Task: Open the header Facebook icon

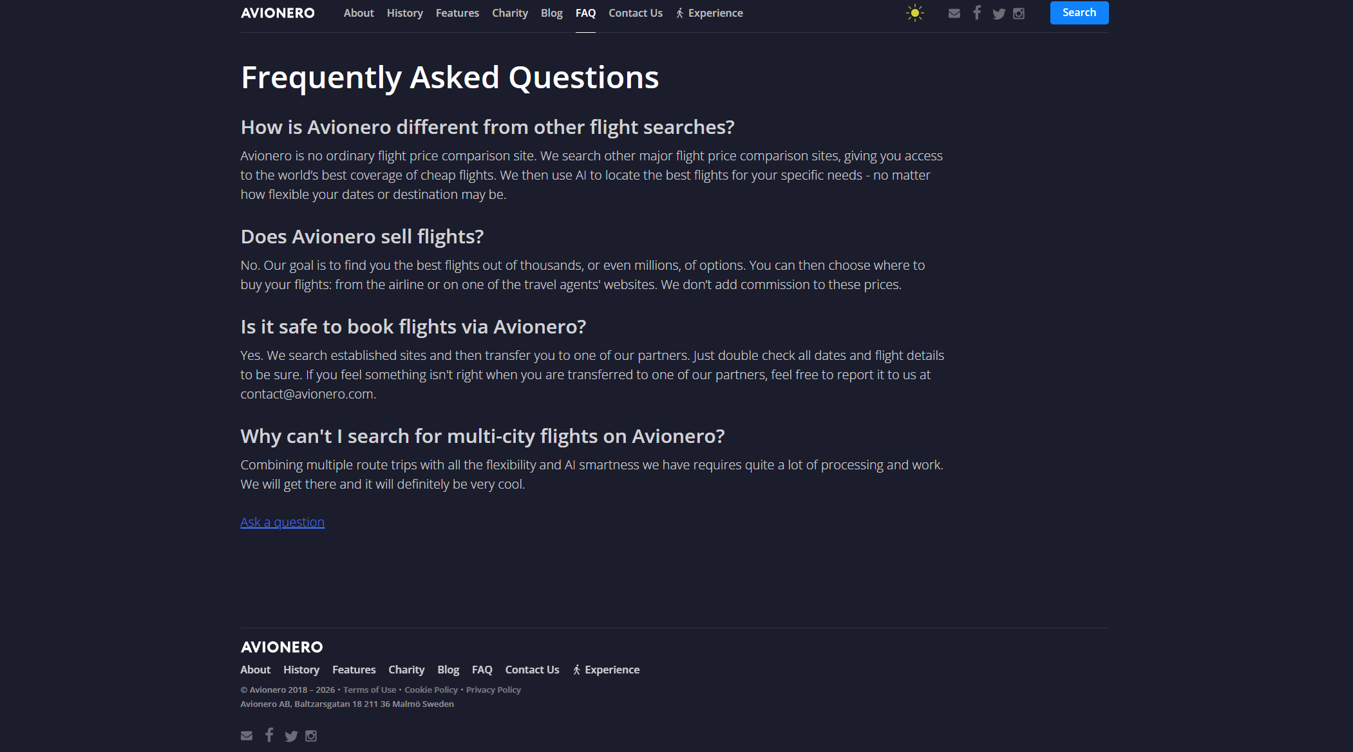Action: [x=977, y=13]
